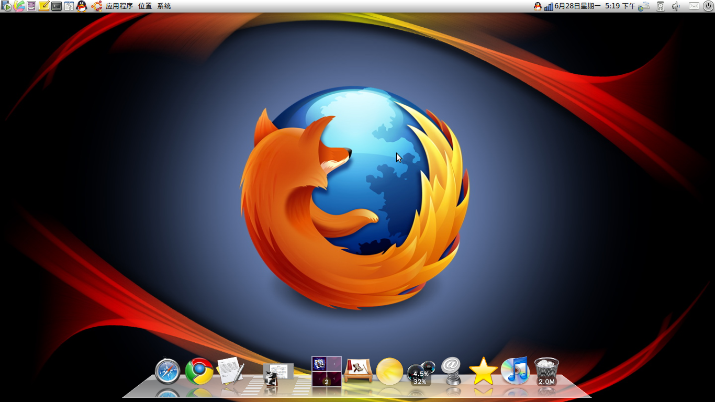Open the trash bin showing 2.0M
Image resolution: width=715 pixels, height=402 pixels.
[546, 372]
